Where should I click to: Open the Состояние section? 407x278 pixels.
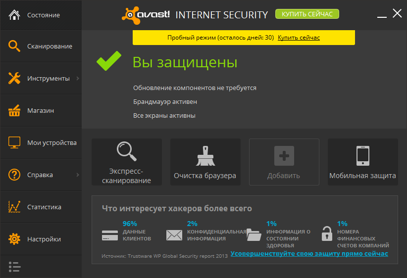click(41, 15)
